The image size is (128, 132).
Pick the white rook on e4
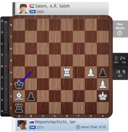[x=67, y=72]
